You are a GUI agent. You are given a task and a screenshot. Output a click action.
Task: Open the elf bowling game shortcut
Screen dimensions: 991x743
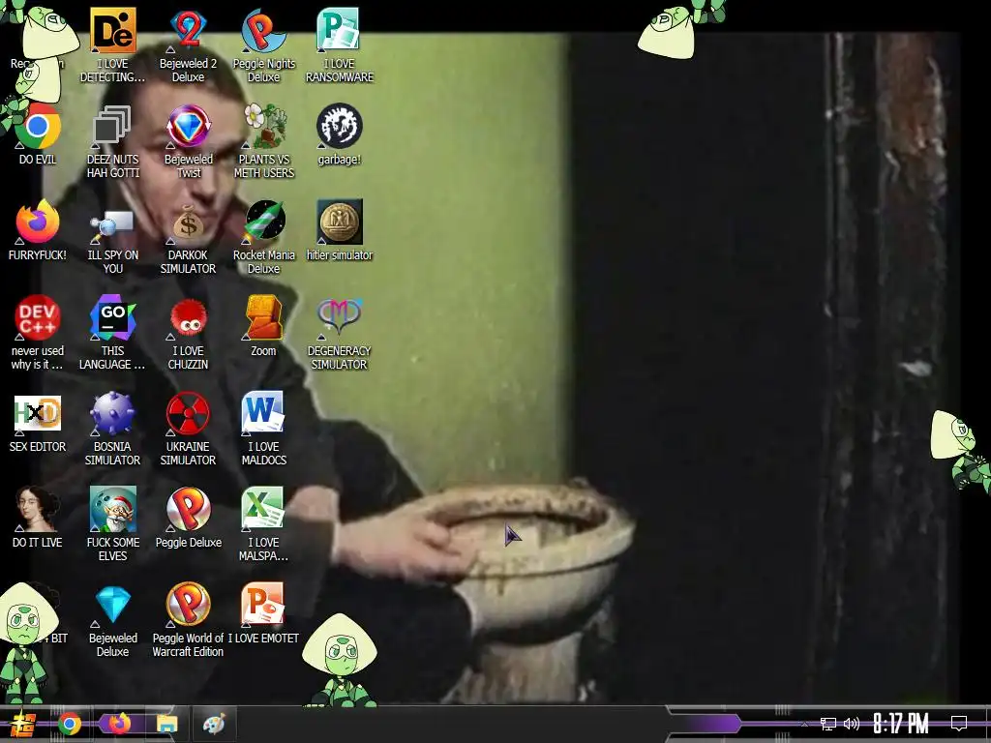tap(112, 509)
